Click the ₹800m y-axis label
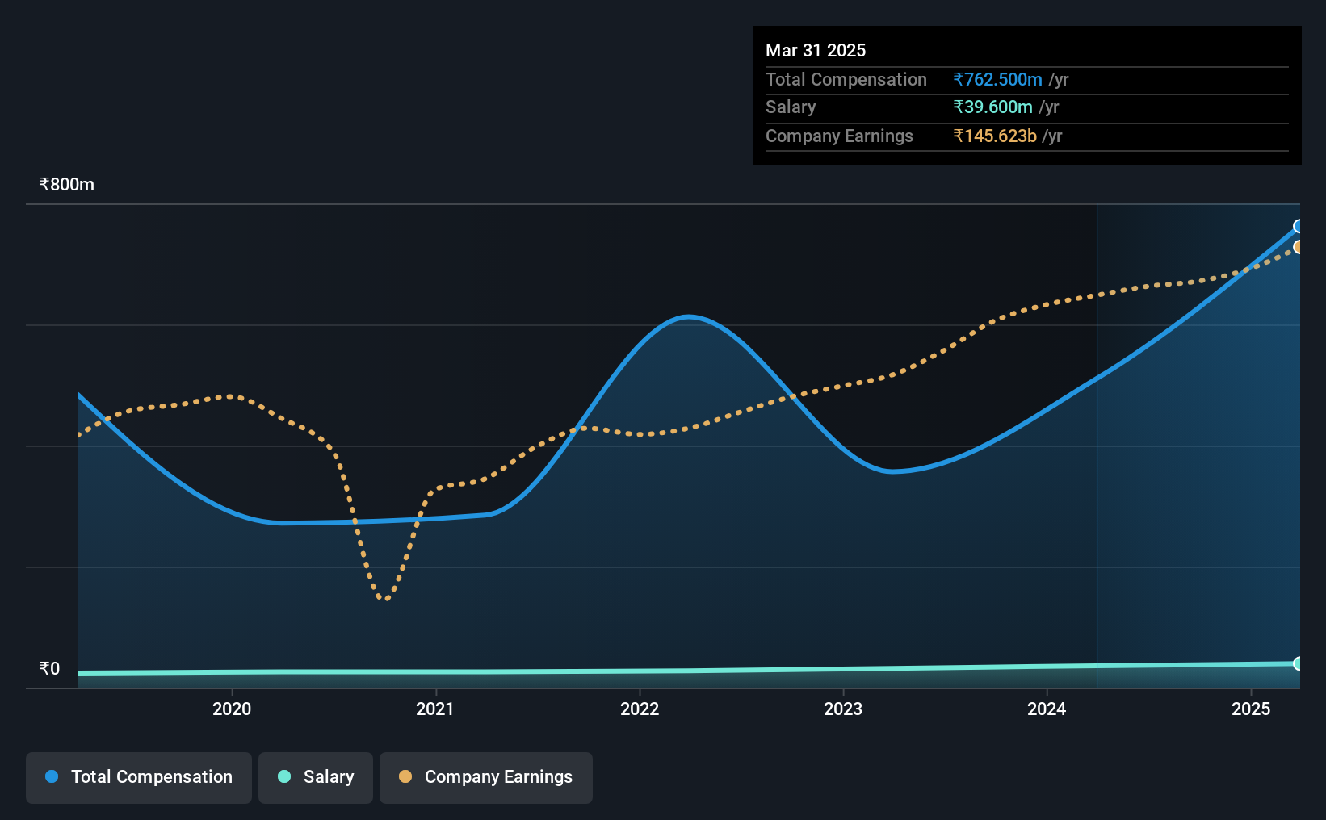The width and height of the screenshot is (1326, 820). click(x=67, y=184)
